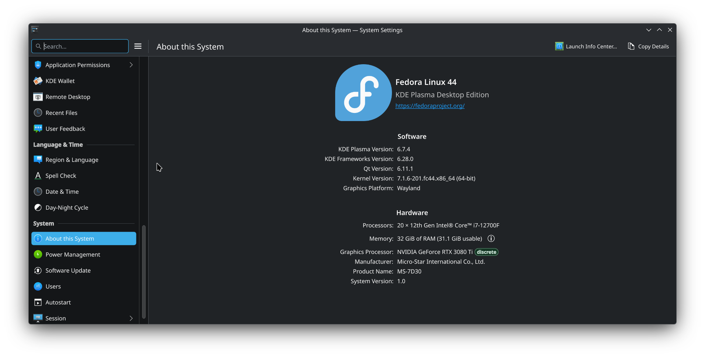Open Region & Language settings

coord(84,159)
